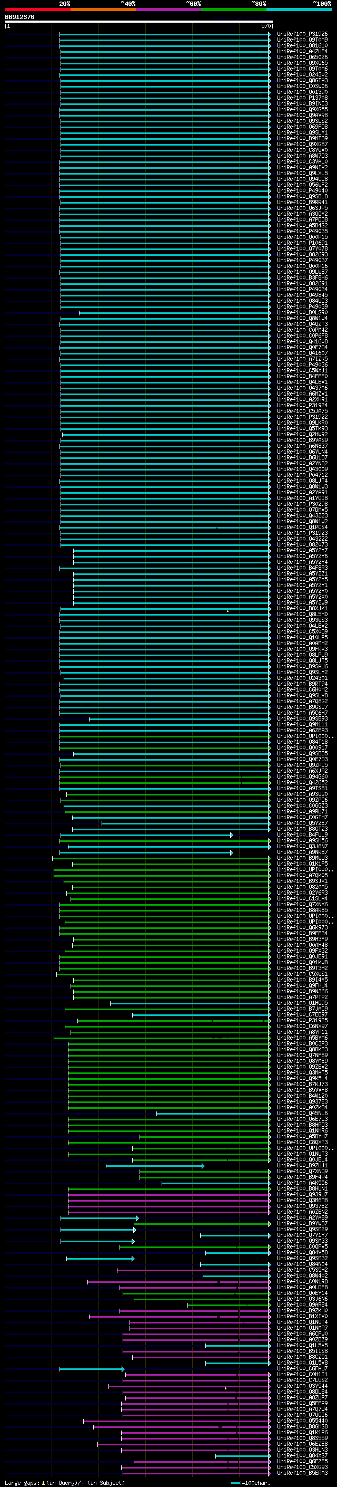Select hit label UniRef100_B1XIY0
The image size is (337, 1487).
pyautogui.click(x=302, y=1316)
